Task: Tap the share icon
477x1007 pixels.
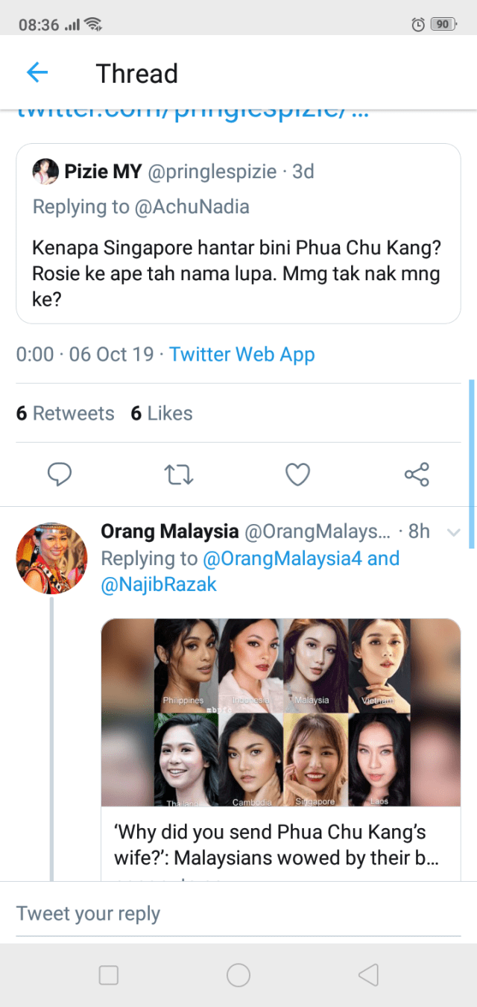Action: (x=416, y=474)
